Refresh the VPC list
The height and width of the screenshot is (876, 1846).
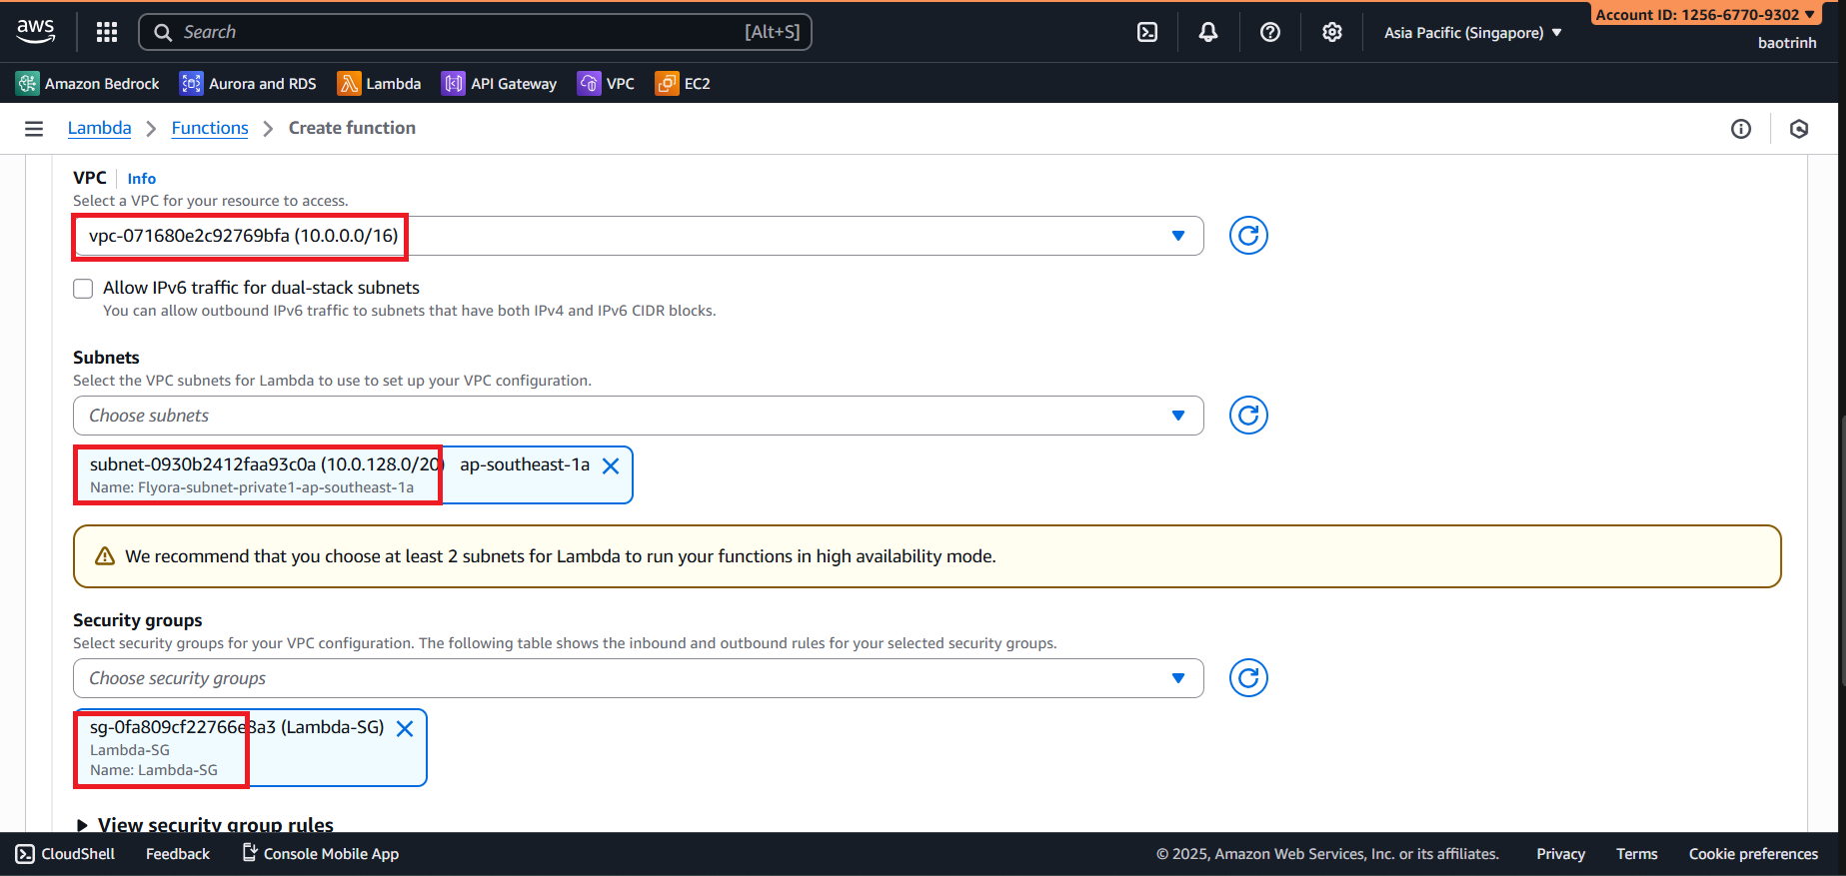point(1248,236)
